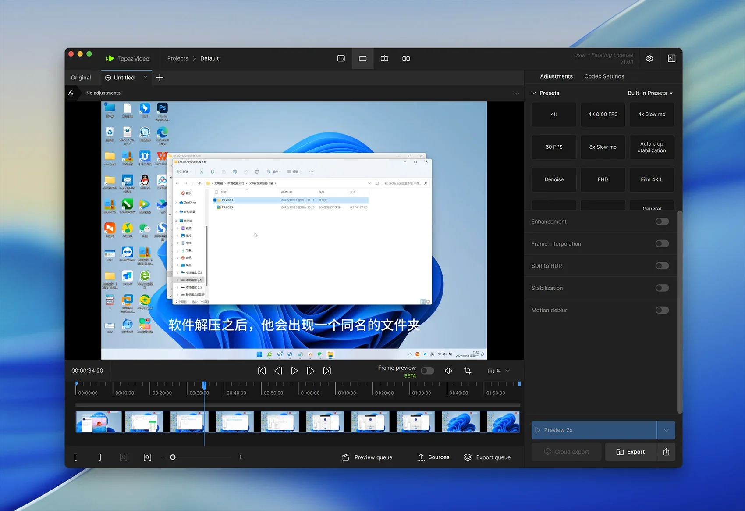Click timeline ruler at 01:00:00
Image resolution: width=745 pixels, height=511 pixels.
(310, 393)
